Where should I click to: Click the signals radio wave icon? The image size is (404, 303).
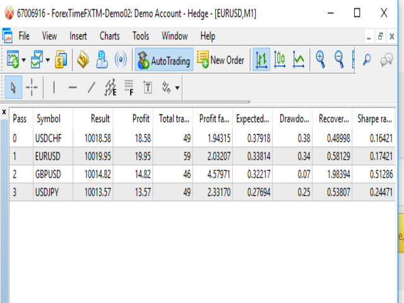121,59
